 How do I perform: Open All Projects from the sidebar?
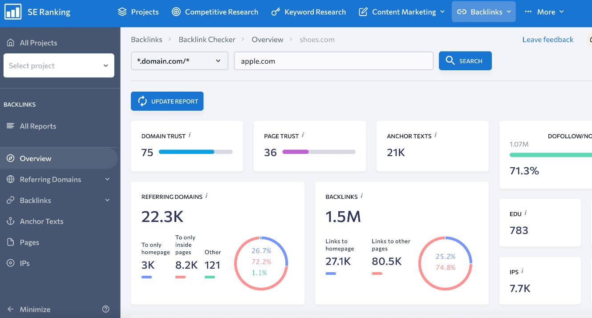[38, 43]
